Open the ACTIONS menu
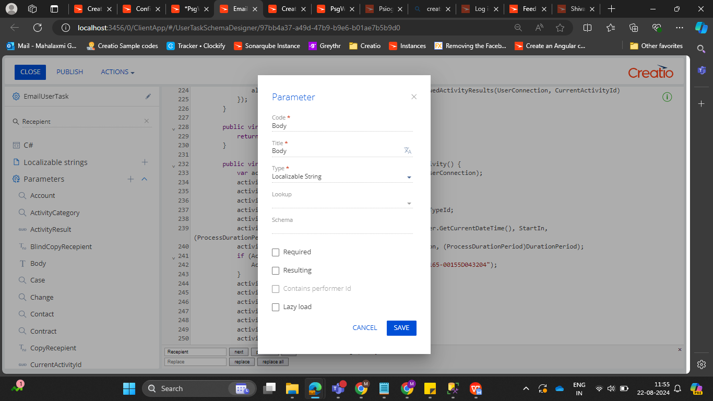713x401 pixels. (117, 72)
